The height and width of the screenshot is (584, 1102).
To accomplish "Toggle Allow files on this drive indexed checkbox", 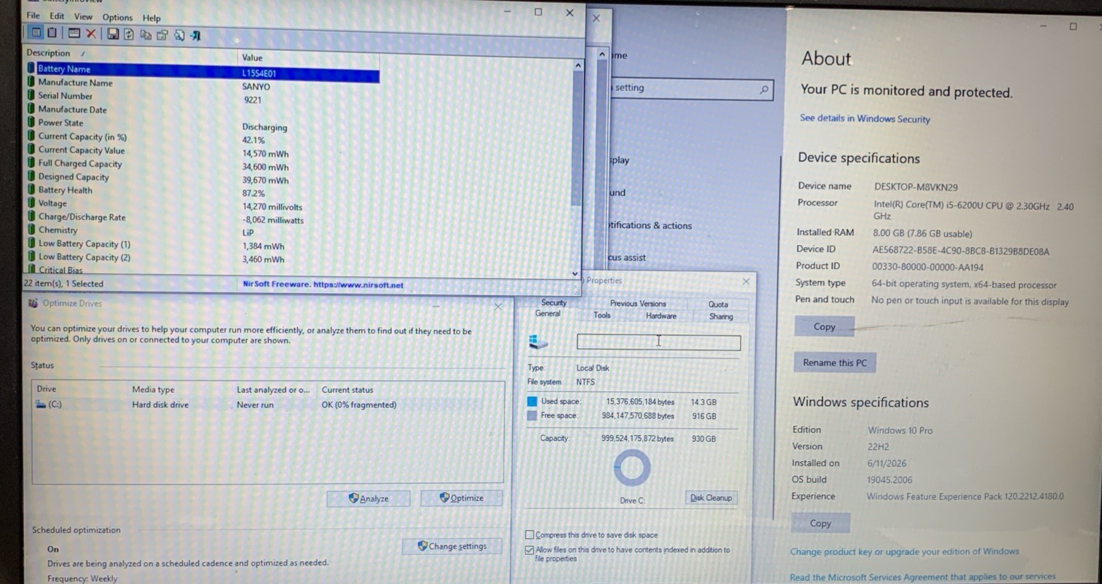I will click(529, 549).
